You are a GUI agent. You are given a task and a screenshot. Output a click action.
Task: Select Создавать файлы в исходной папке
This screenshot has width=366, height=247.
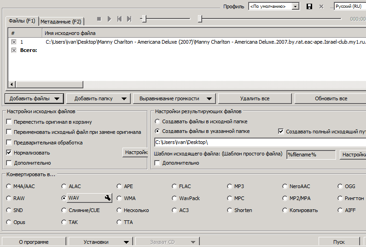tap(157, 121)
